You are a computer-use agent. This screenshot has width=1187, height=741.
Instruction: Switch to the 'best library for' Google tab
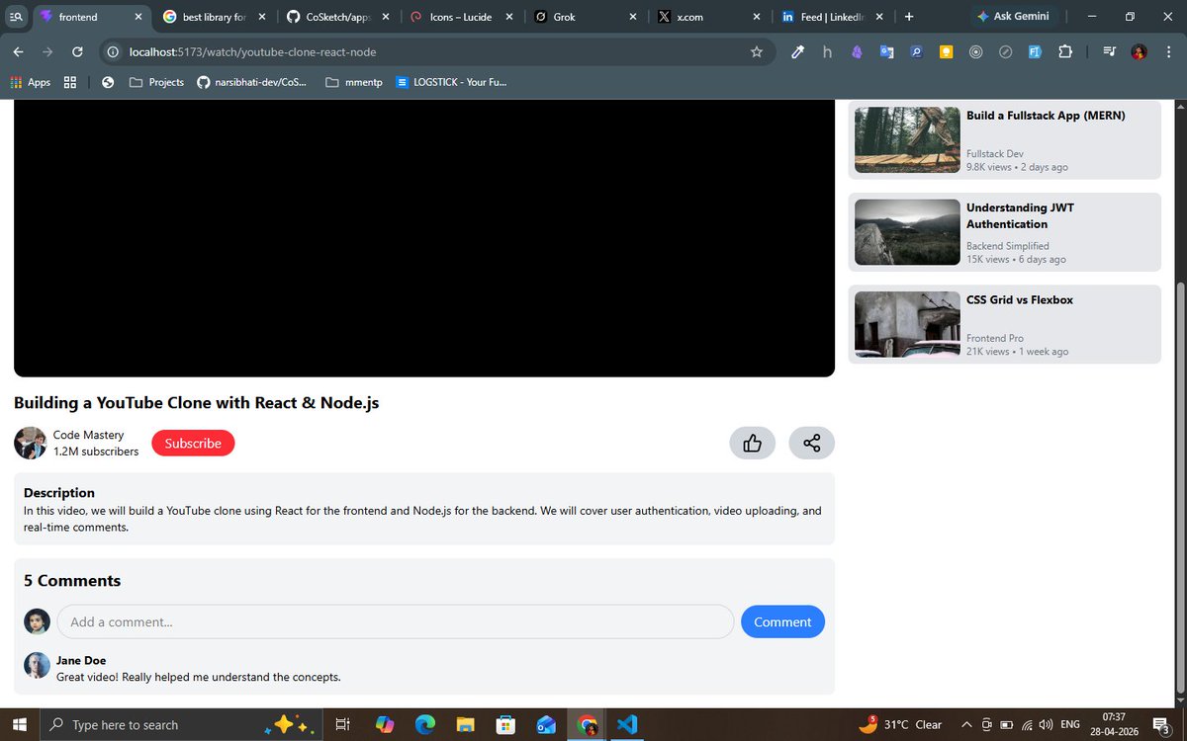(x=214, y=17)
